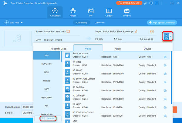Click the orange ID metadata icon

152,32
